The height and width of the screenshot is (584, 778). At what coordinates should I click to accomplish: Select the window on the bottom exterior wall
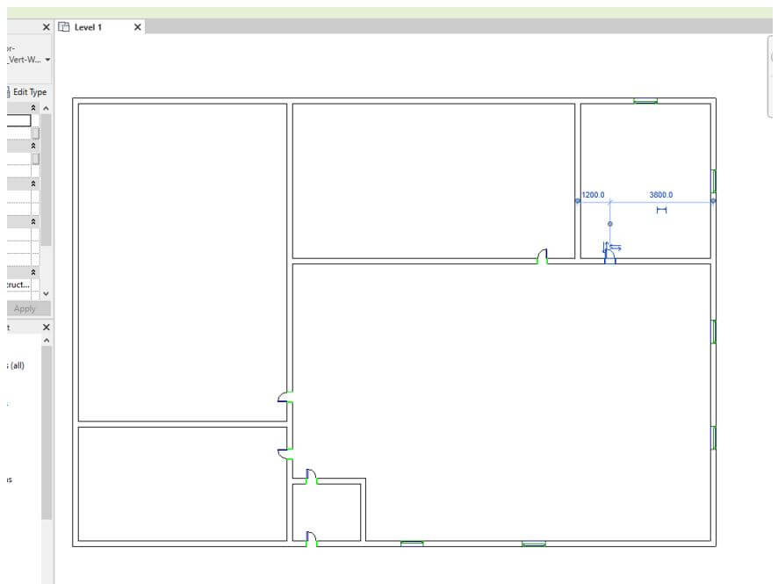click(x=413, y=543)
